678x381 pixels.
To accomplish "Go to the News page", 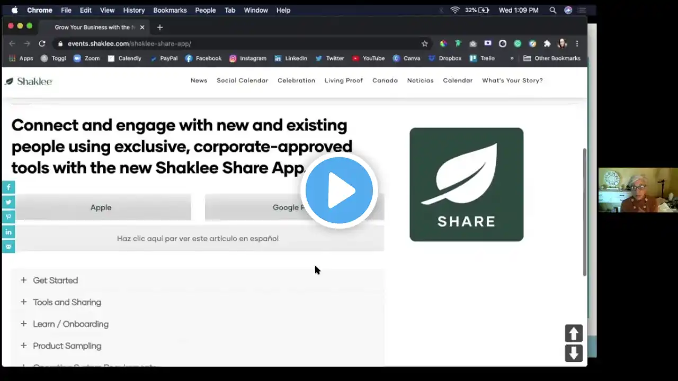I will click(x=199, y=80).
